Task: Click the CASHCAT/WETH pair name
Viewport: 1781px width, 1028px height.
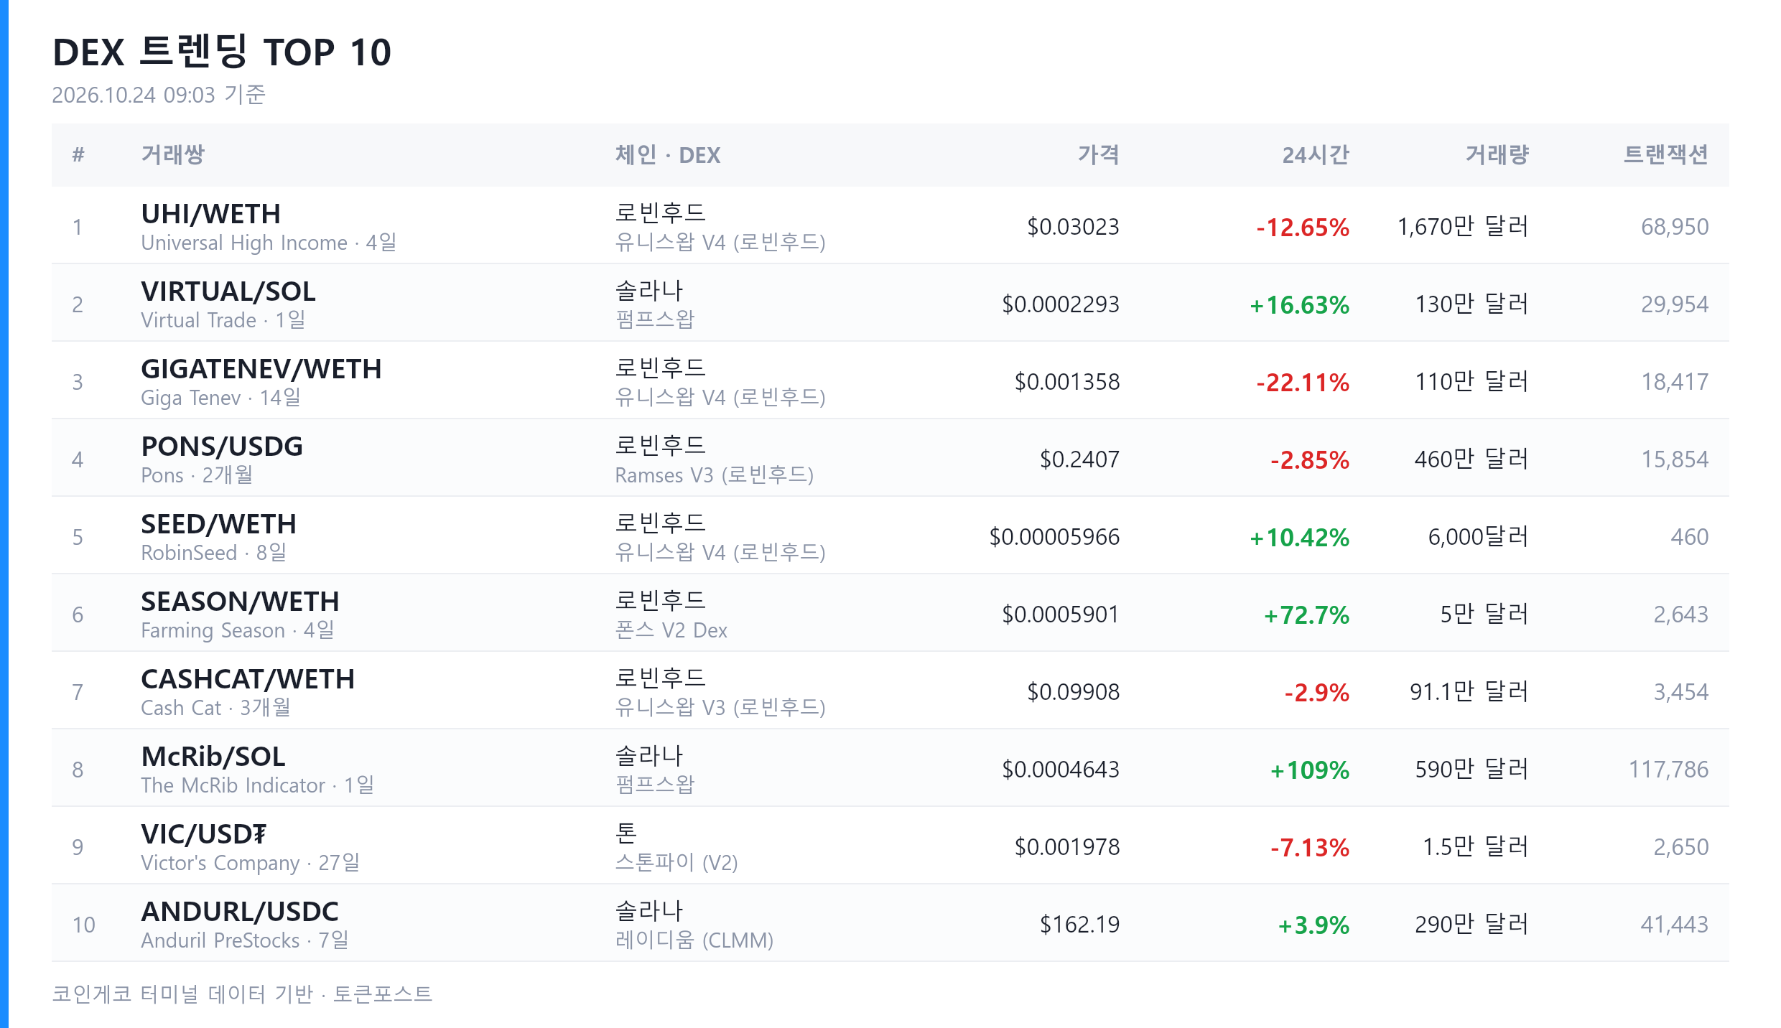Action: click(x=248, y=679)
